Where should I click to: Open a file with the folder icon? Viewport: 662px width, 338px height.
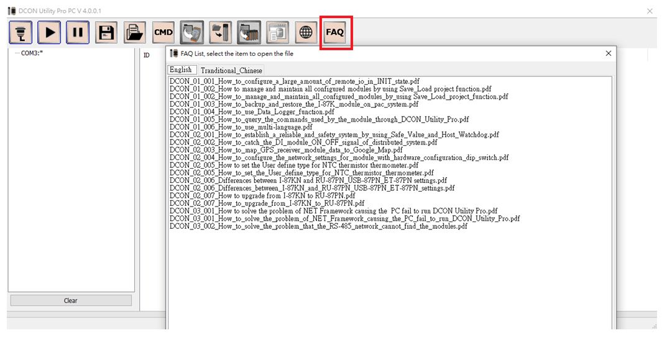135,32
